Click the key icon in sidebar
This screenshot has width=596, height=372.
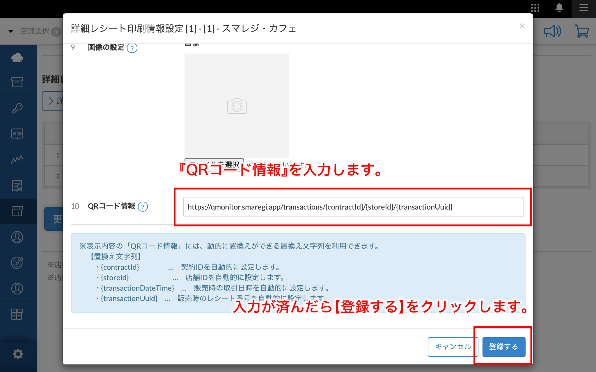[x=17, y=108]
